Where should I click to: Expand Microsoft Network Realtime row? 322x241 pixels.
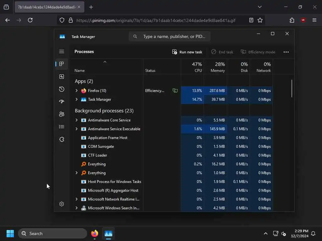click(x=77, y=199)
